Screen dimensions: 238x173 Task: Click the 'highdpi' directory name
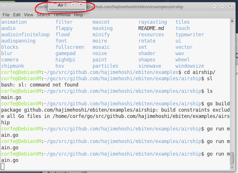65,60
